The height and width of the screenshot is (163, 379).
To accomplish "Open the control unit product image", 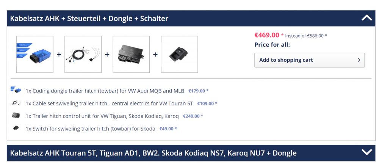I will (x=131, y=55).
